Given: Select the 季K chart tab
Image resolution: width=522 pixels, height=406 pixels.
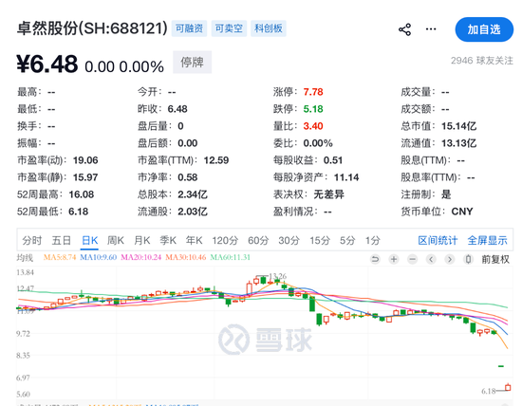Looking at the screenshot, I should pos(168,240).
